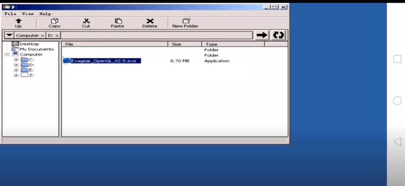Image resolution: width=405 pixels, height=186 pixels.
Task: Tap the Android home circle button
Action: [397, 101]
